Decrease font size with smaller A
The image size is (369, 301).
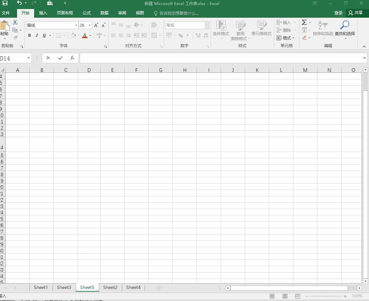(103, 25)
